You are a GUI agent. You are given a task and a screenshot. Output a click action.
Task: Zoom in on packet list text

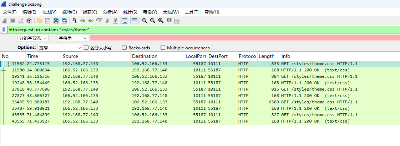[x=145, y=21]
